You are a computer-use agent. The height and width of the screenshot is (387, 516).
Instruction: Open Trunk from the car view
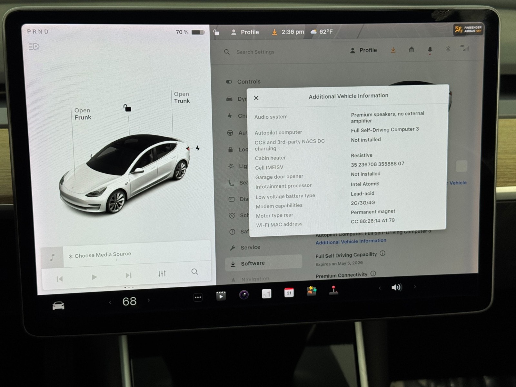[x=182, y=97]
